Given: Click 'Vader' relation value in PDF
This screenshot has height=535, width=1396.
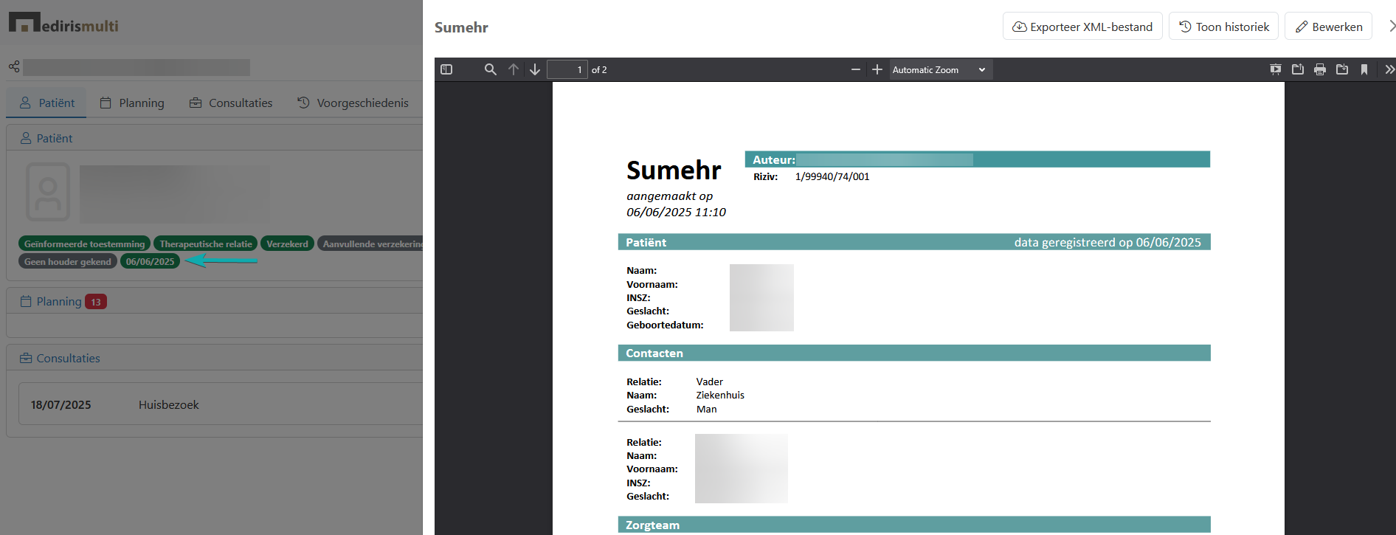Looking at the screenshot, I should pyautogui.click(x=710, y=382).
